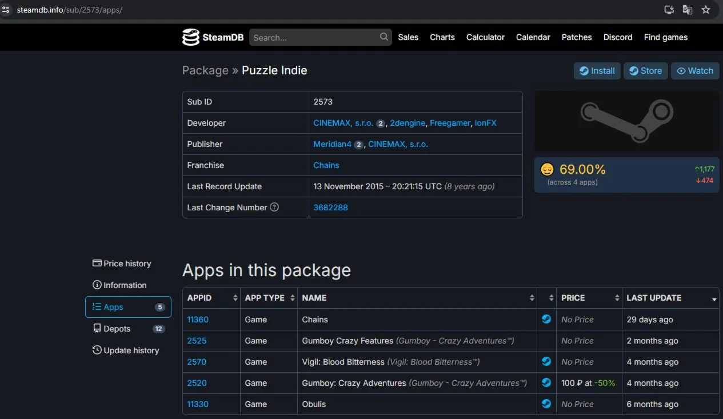Click the install app icon in address bar
The width and height of the screenshot is (723, 419).
coord(669,10)
